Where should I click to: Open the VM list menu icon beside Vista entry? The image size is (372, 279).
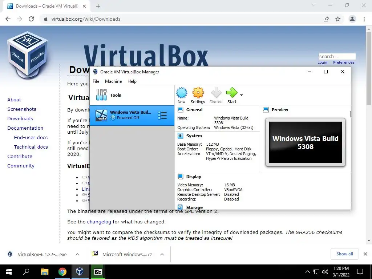162,115
